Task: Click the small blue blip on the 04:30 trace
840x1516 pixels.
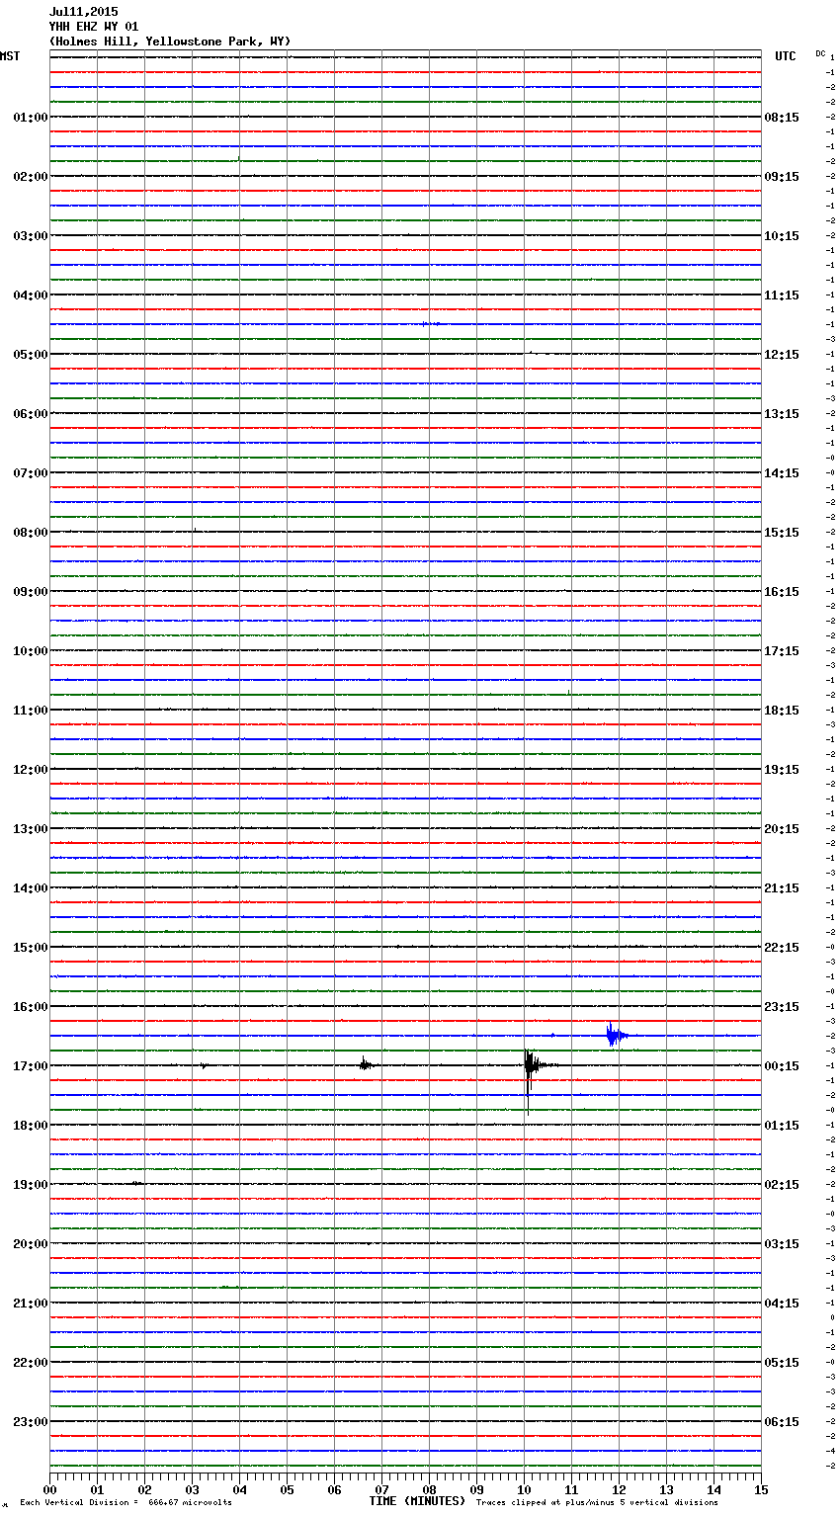Action: [430, 323]
